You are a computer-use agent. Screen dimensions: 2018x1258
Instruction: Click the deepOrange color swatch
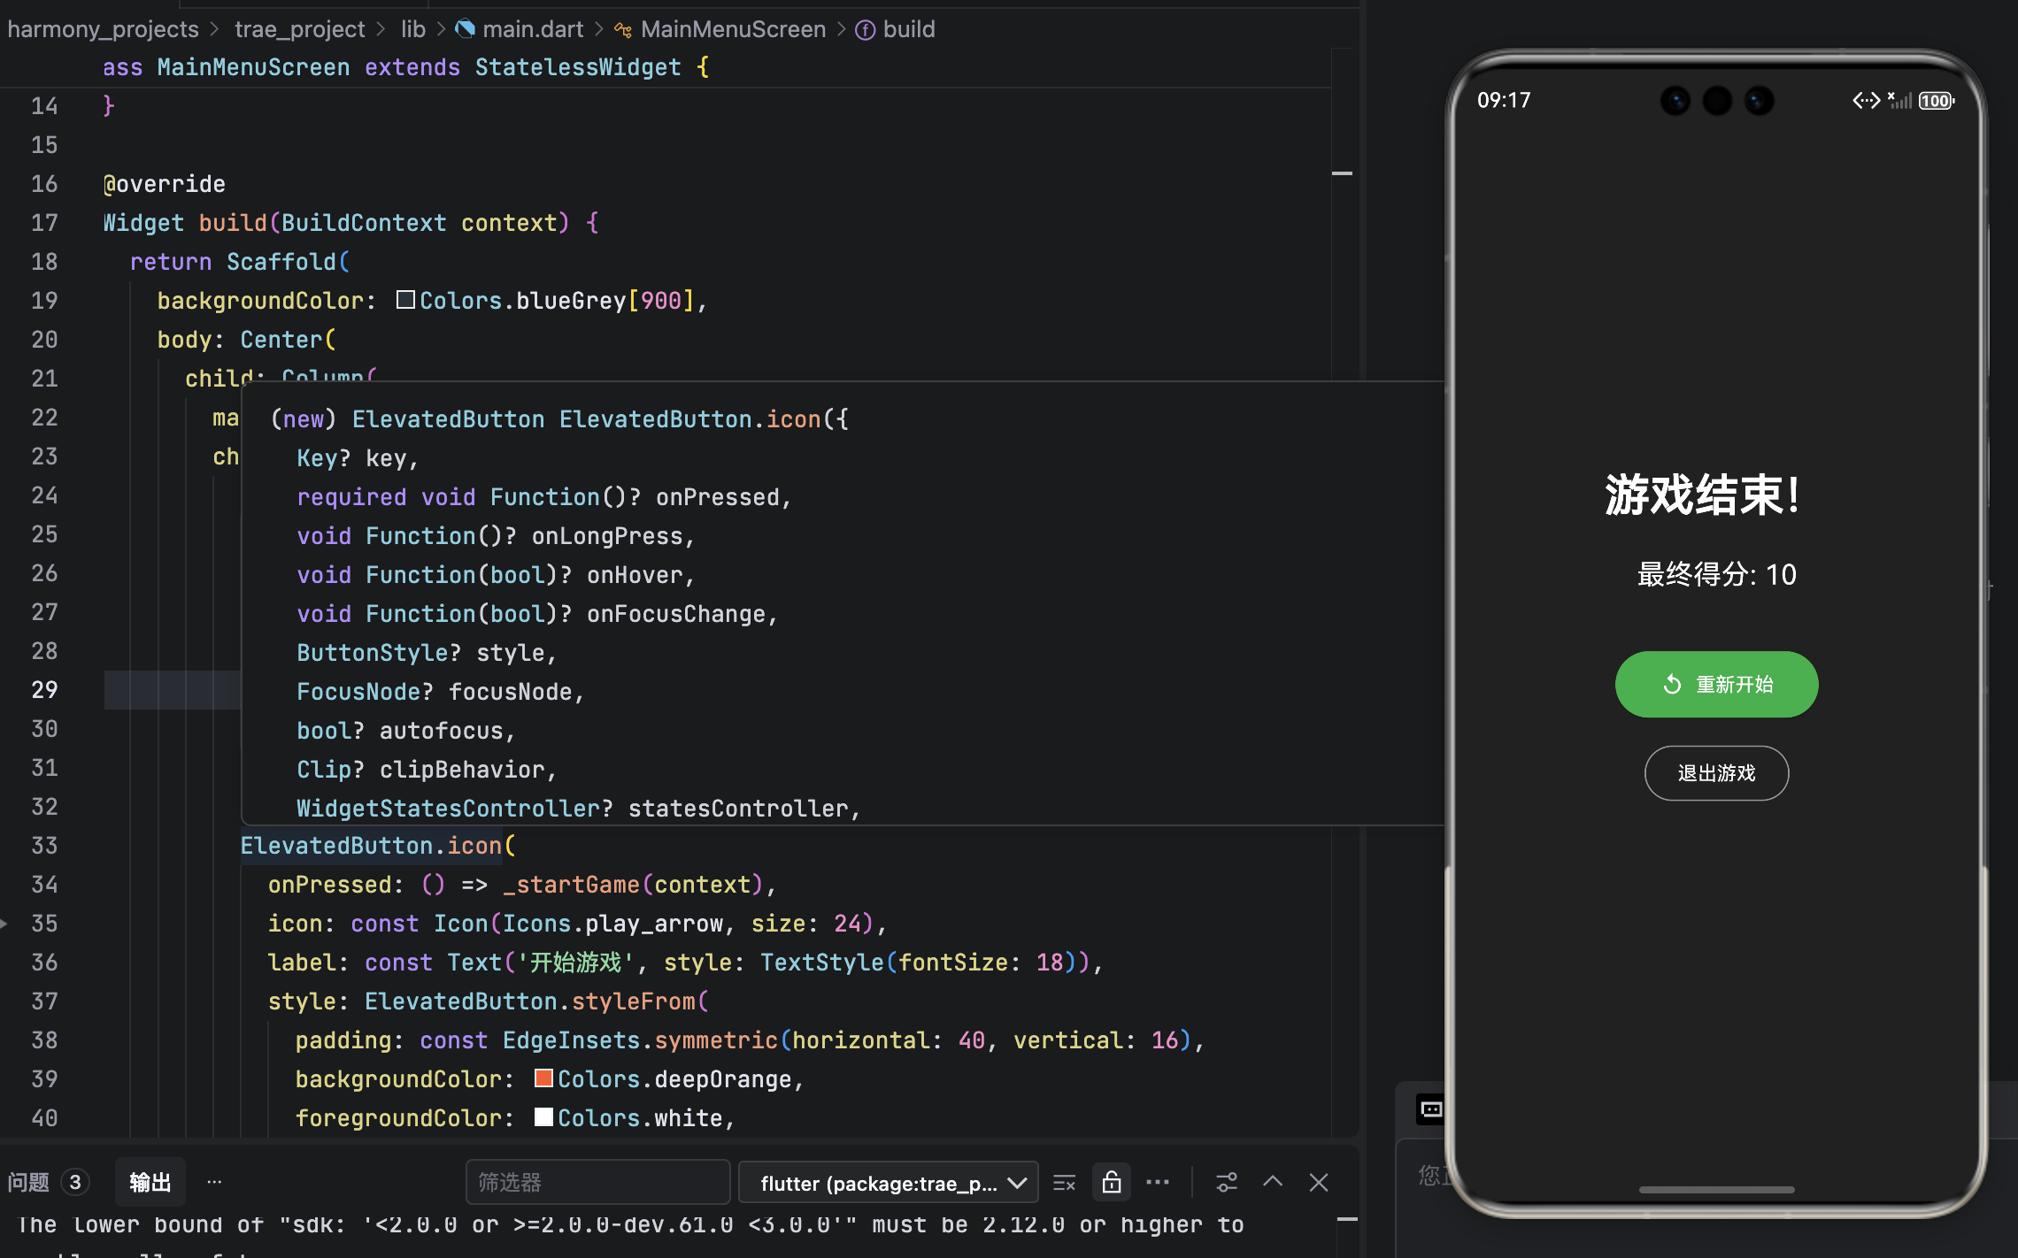(x=543, y=1078)
